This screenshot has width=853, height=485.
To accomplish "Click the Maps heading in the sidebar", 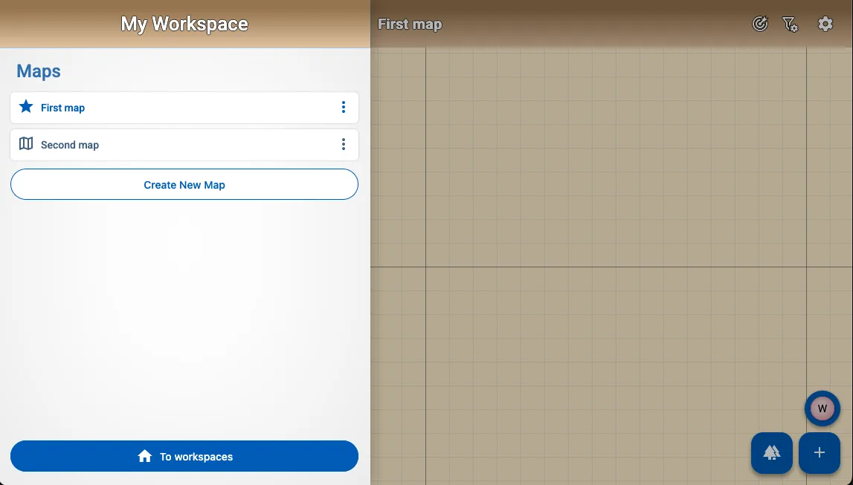I will tap(38, 71).
